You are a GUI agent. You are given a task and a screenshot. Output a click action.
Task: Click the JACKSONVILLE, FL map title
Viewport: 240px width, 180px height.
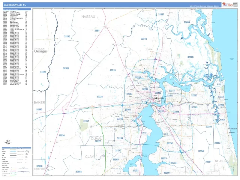[15, 5]
